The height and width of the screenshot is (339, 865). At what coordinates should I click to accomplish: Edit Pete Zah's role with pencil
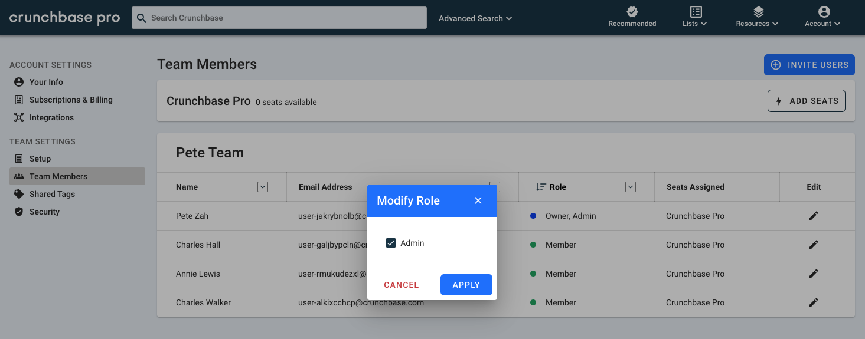[814, 216]
